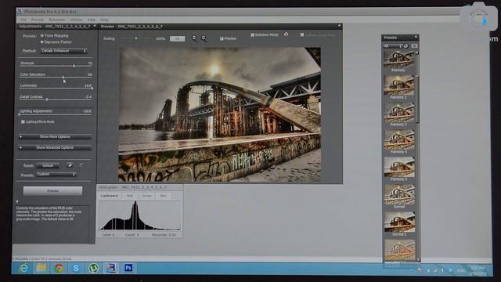This screenshot has height=282, width=501.
Task: Click the main HDR preview image
Action: pos(220,114)
